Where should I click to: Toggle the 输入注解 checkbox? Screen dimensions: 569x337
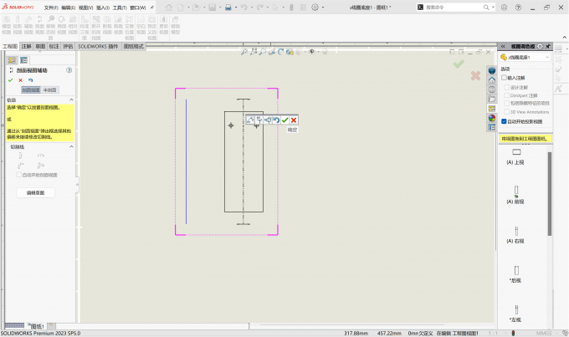pyautogui.click(x=504, y=78)
